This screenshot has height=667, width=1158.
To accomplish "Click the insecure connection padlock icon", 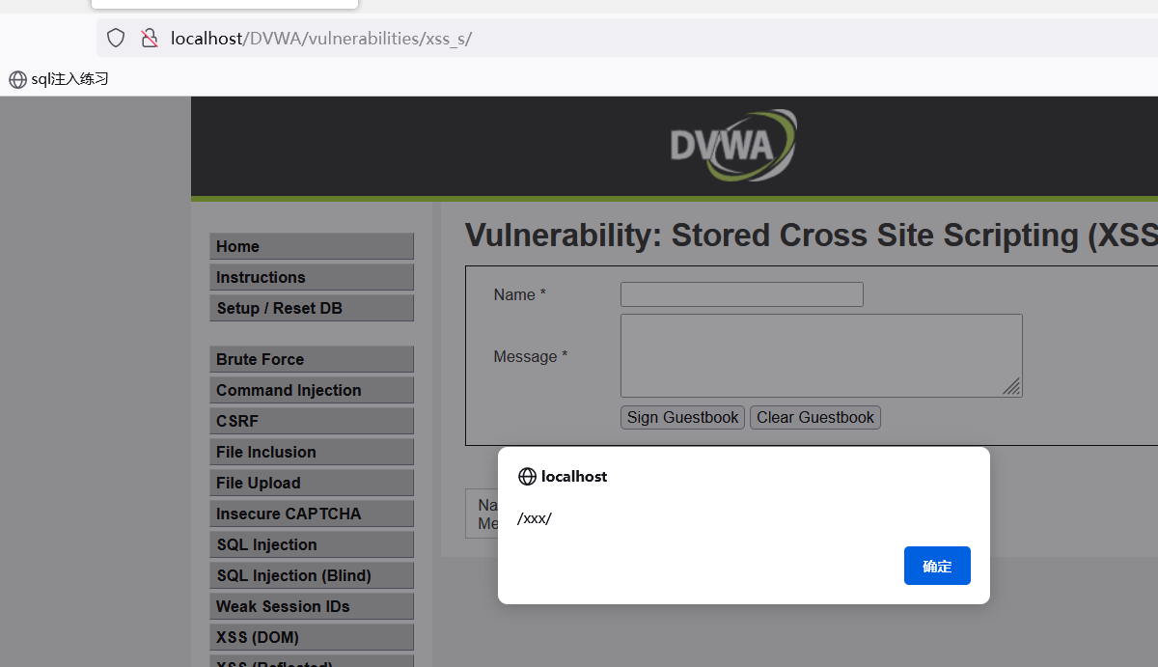I will tap(149, 39).
